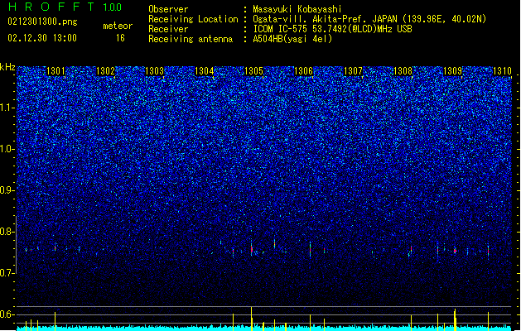Image resolution: width=521 pixels, height=331 pixels.
Task: Click the 1310 time marker
Action: pyautogui.click(x=502, y=71)
